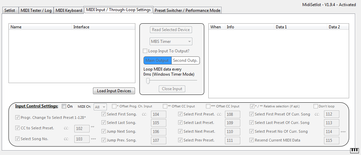Image resolution: width=361 pixels, height=155 pixels.
Task: Click the Load Input Devices button
Action: [x=114, y=91]
